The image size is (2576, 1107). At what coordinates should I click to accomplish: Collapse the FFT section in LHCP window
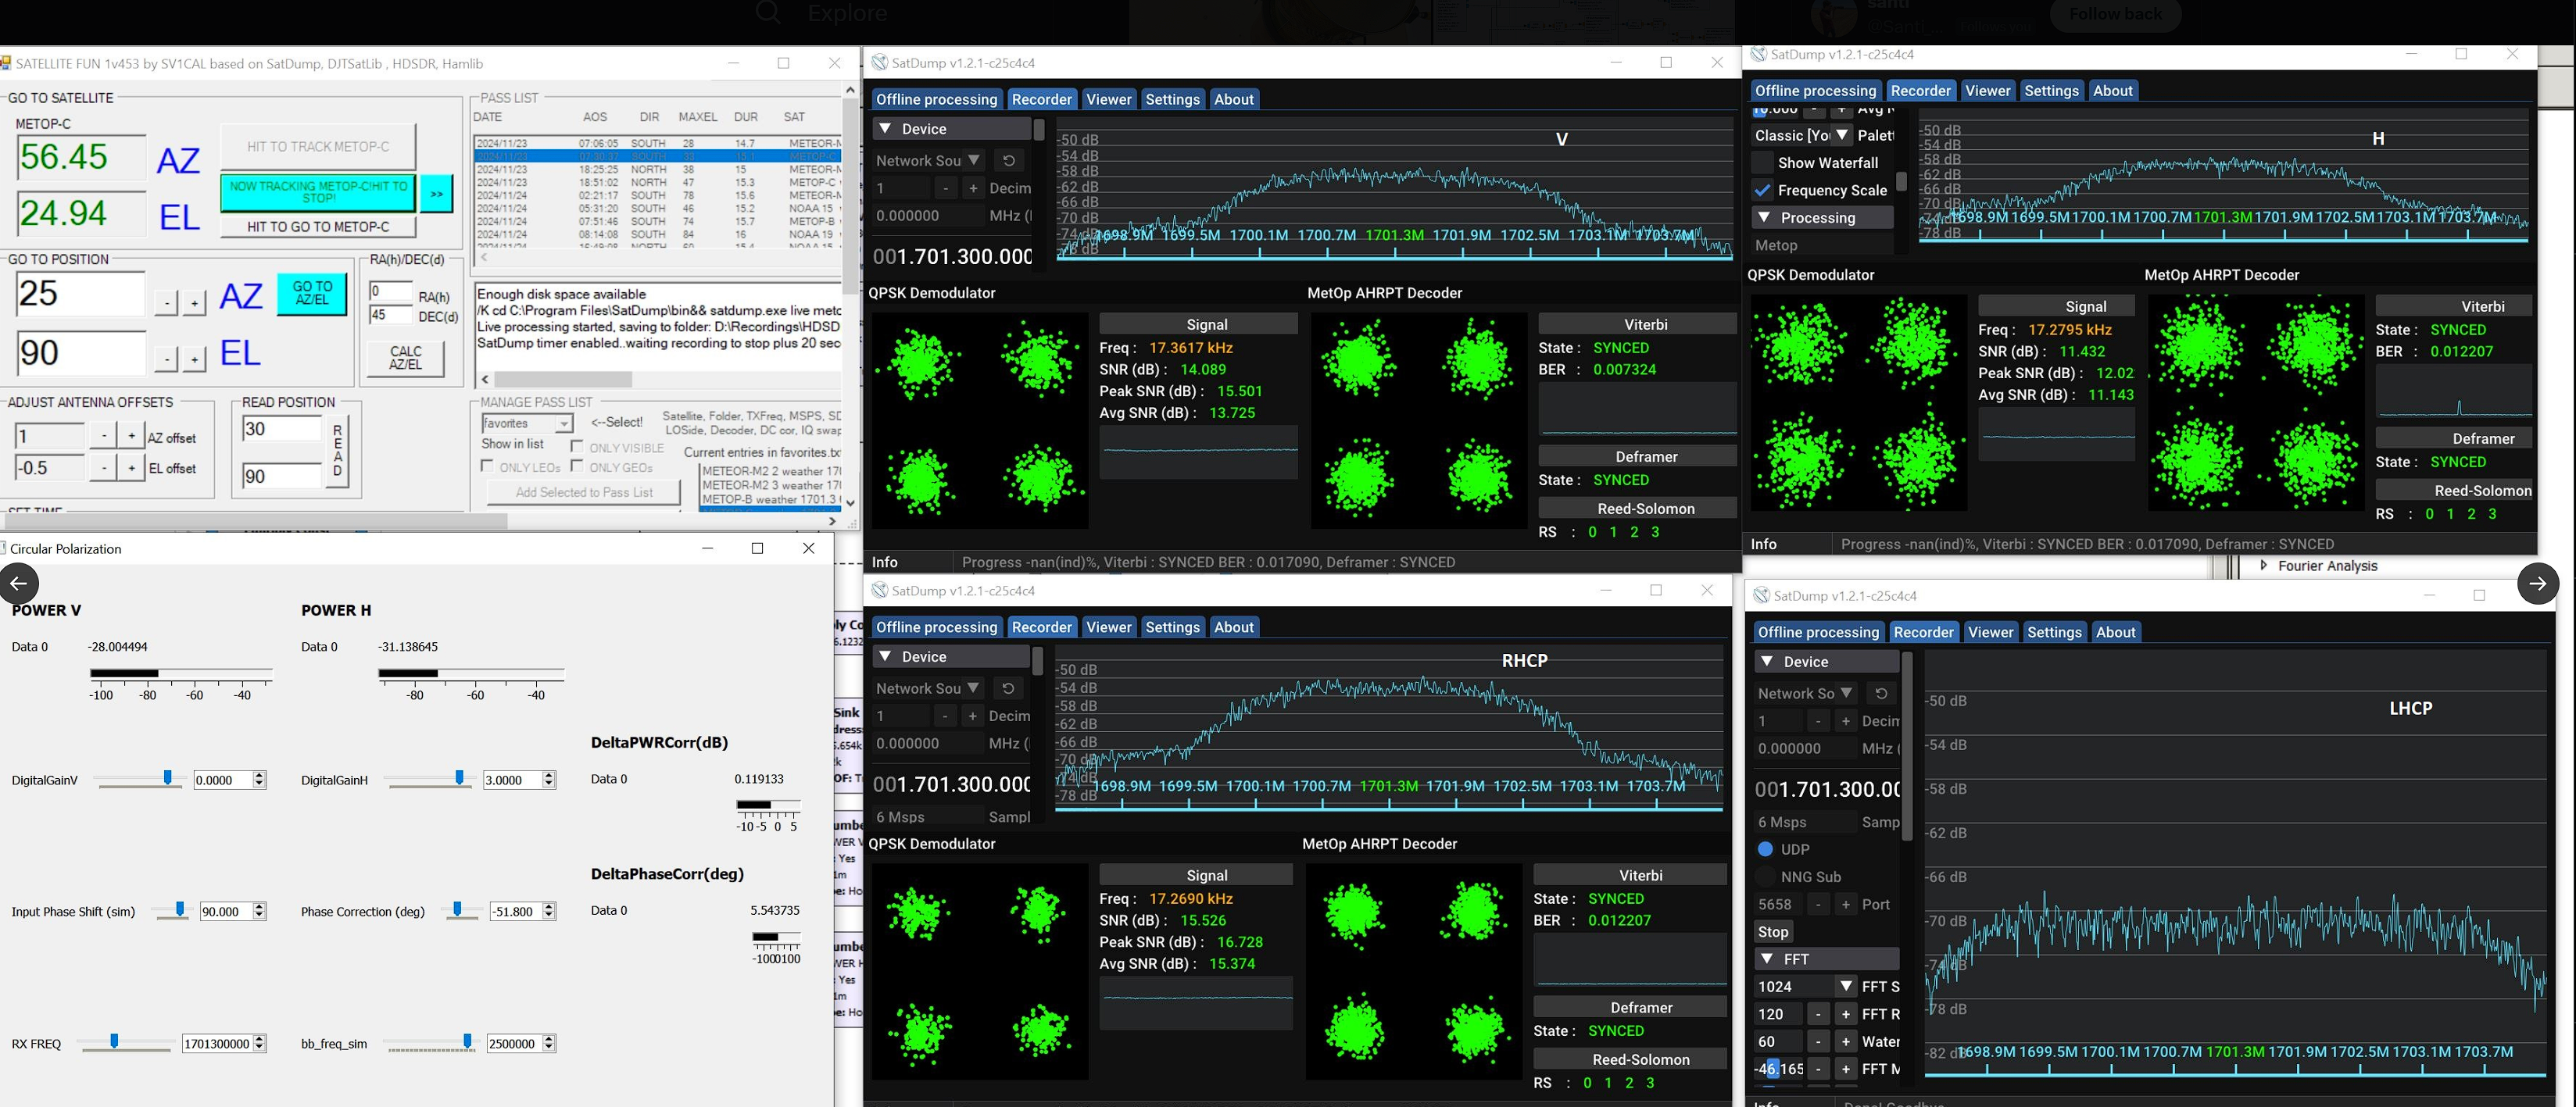click(x=1767, y=959)
